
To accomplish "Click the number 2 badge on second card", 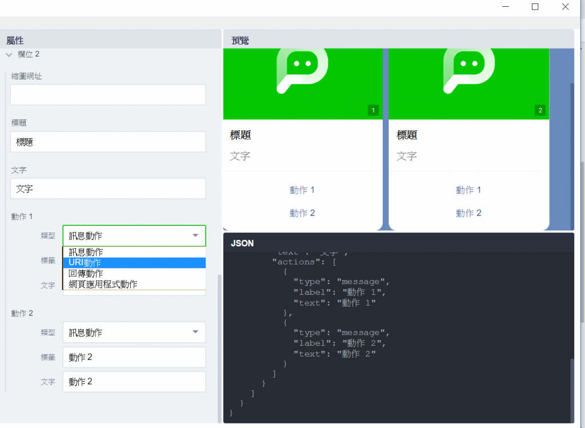I will (540, 110).
